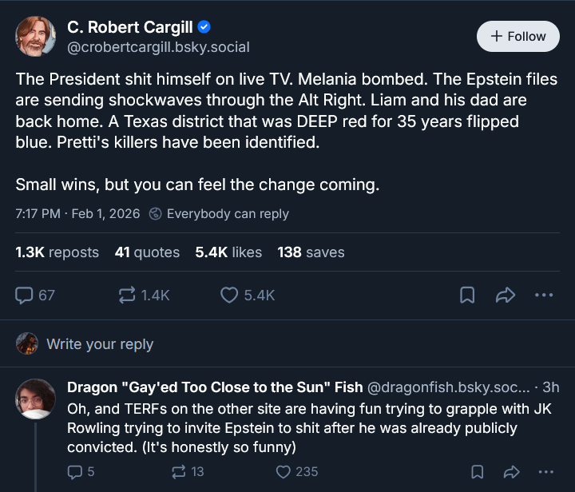Open the 41 quotes list
575x492 pixels.
pos(147,252)
